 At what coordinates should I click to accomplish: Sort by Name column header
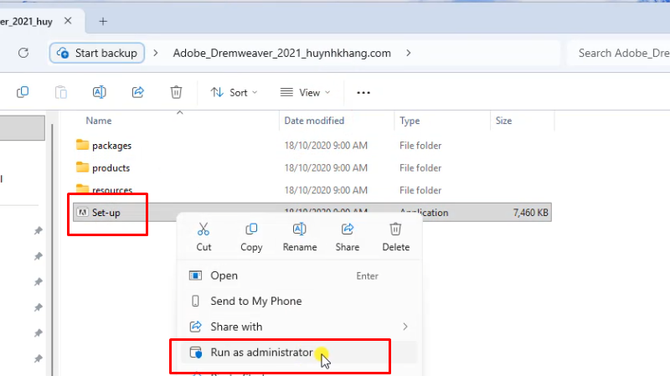pos(99,121)
